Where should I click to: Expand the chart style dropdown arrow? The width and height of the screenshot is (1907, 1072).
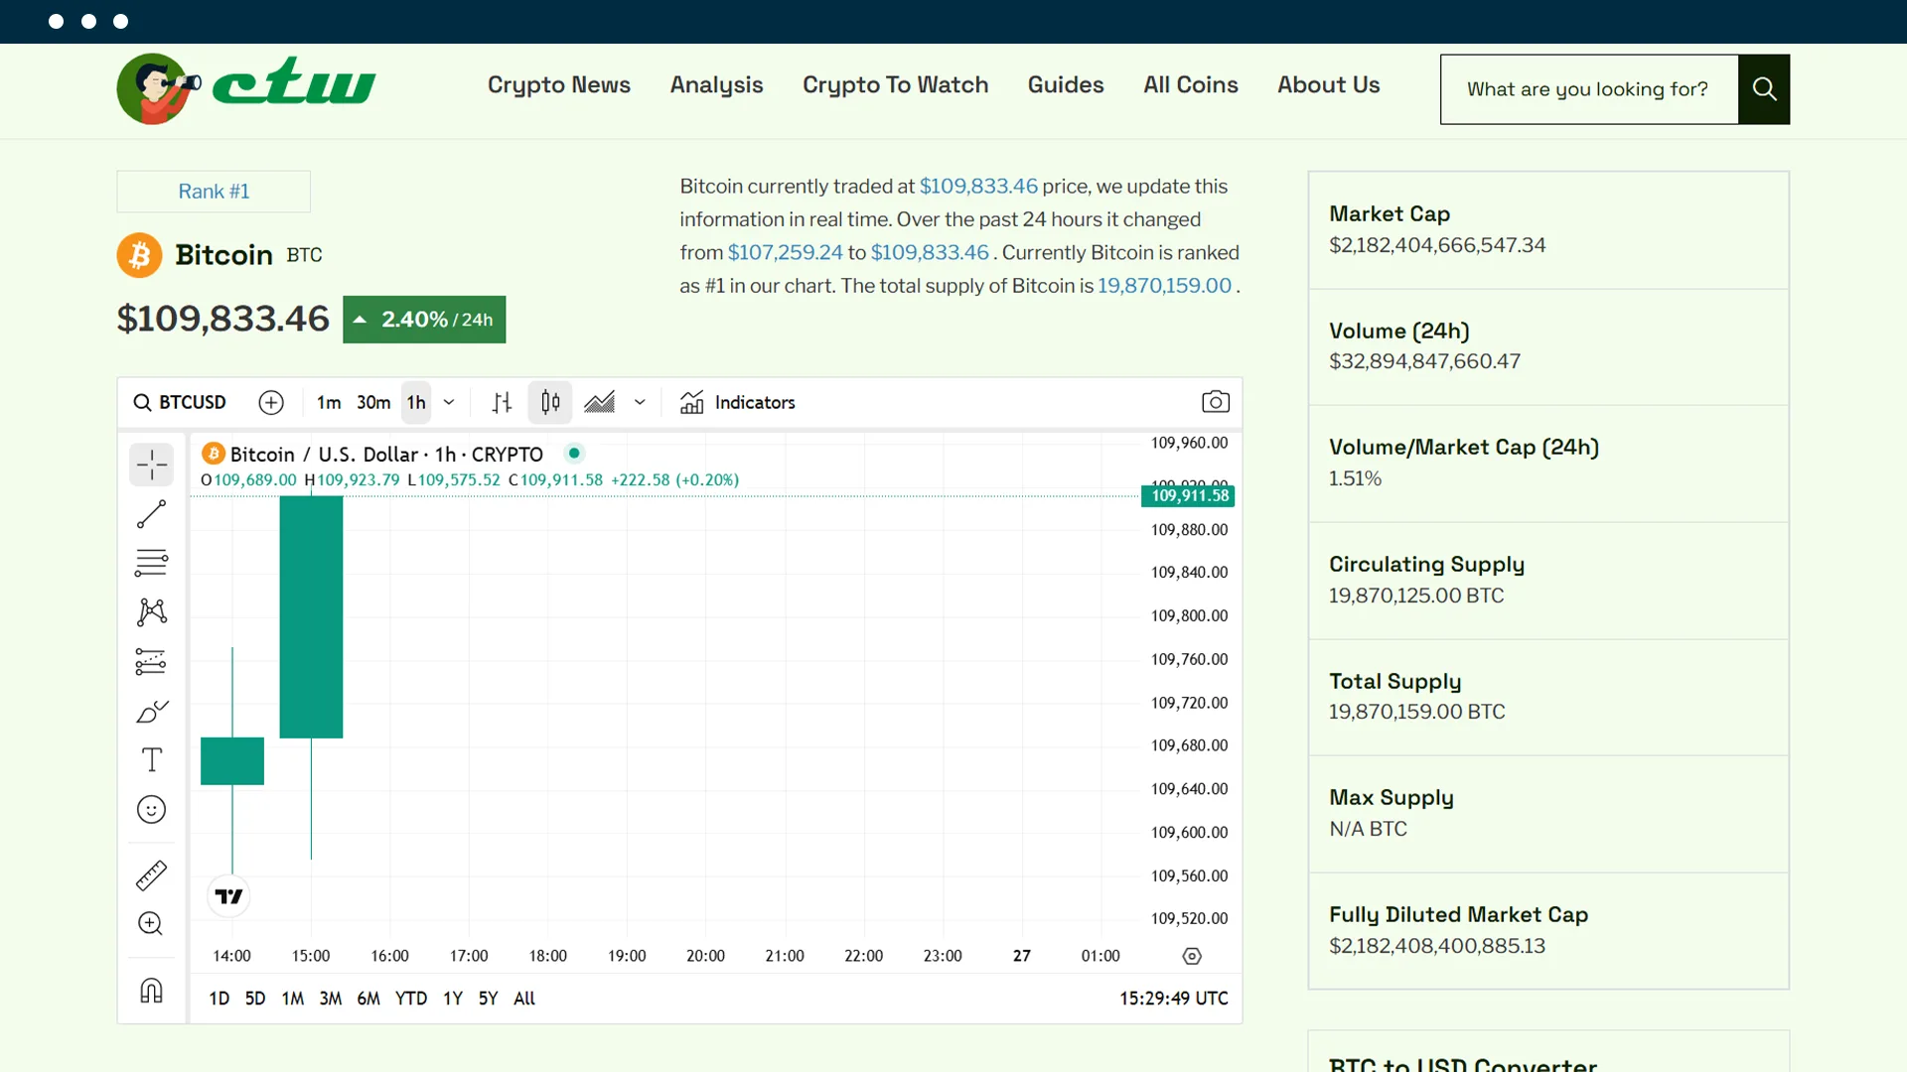click(640, 402)
